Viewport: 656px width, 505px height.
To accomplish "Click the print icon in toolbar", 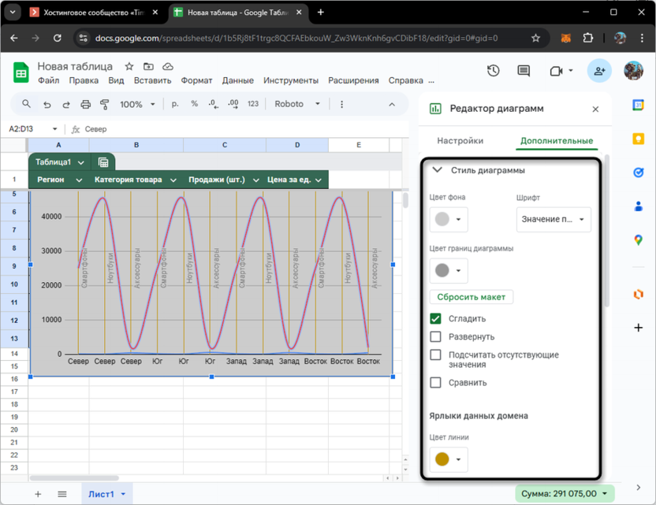I will click(85, 104).
